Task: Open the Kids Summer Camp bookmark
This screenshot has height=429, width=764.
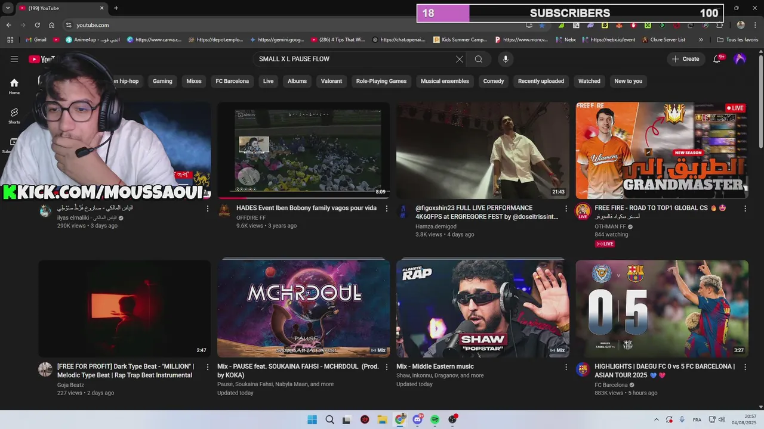Action: click(x=460, y=40)
